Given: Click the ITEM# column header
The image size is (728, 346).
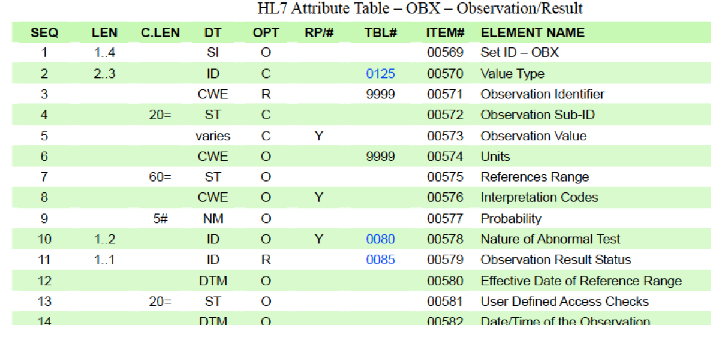Looking at the screenshot, I should click(x=446, y=33).
